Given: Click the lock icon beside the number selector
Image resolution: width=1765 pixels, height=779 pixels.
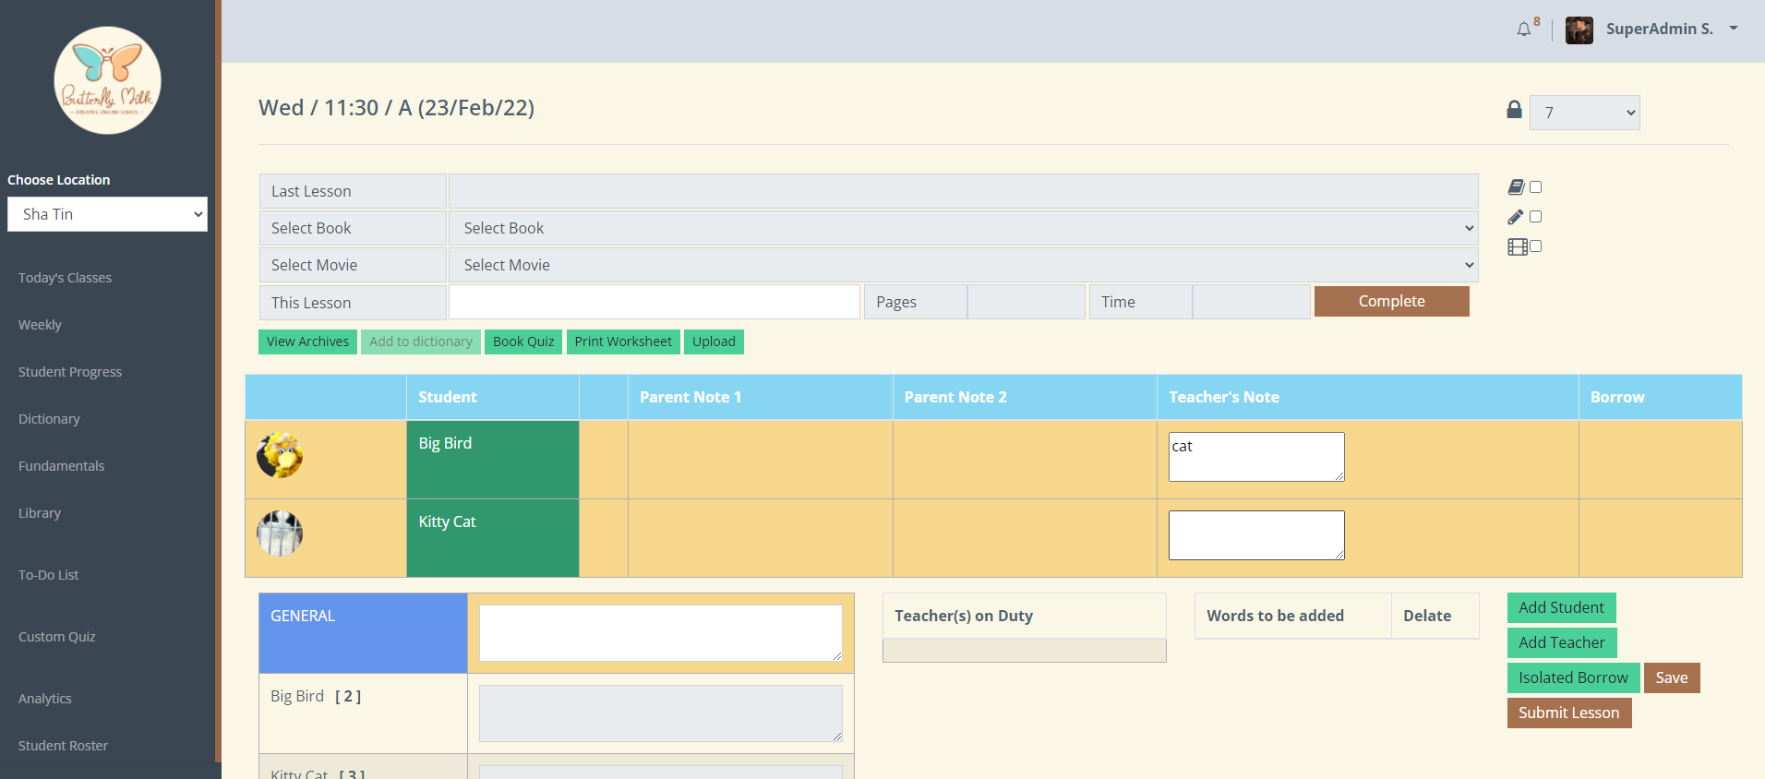Looking at the screenshot, I should coord(1514,110).
